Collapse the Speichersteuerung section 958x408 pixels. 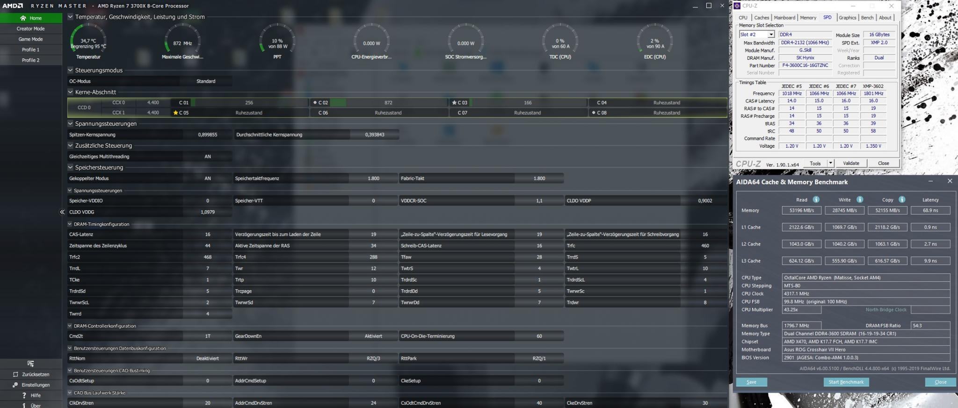click(70, 167)
